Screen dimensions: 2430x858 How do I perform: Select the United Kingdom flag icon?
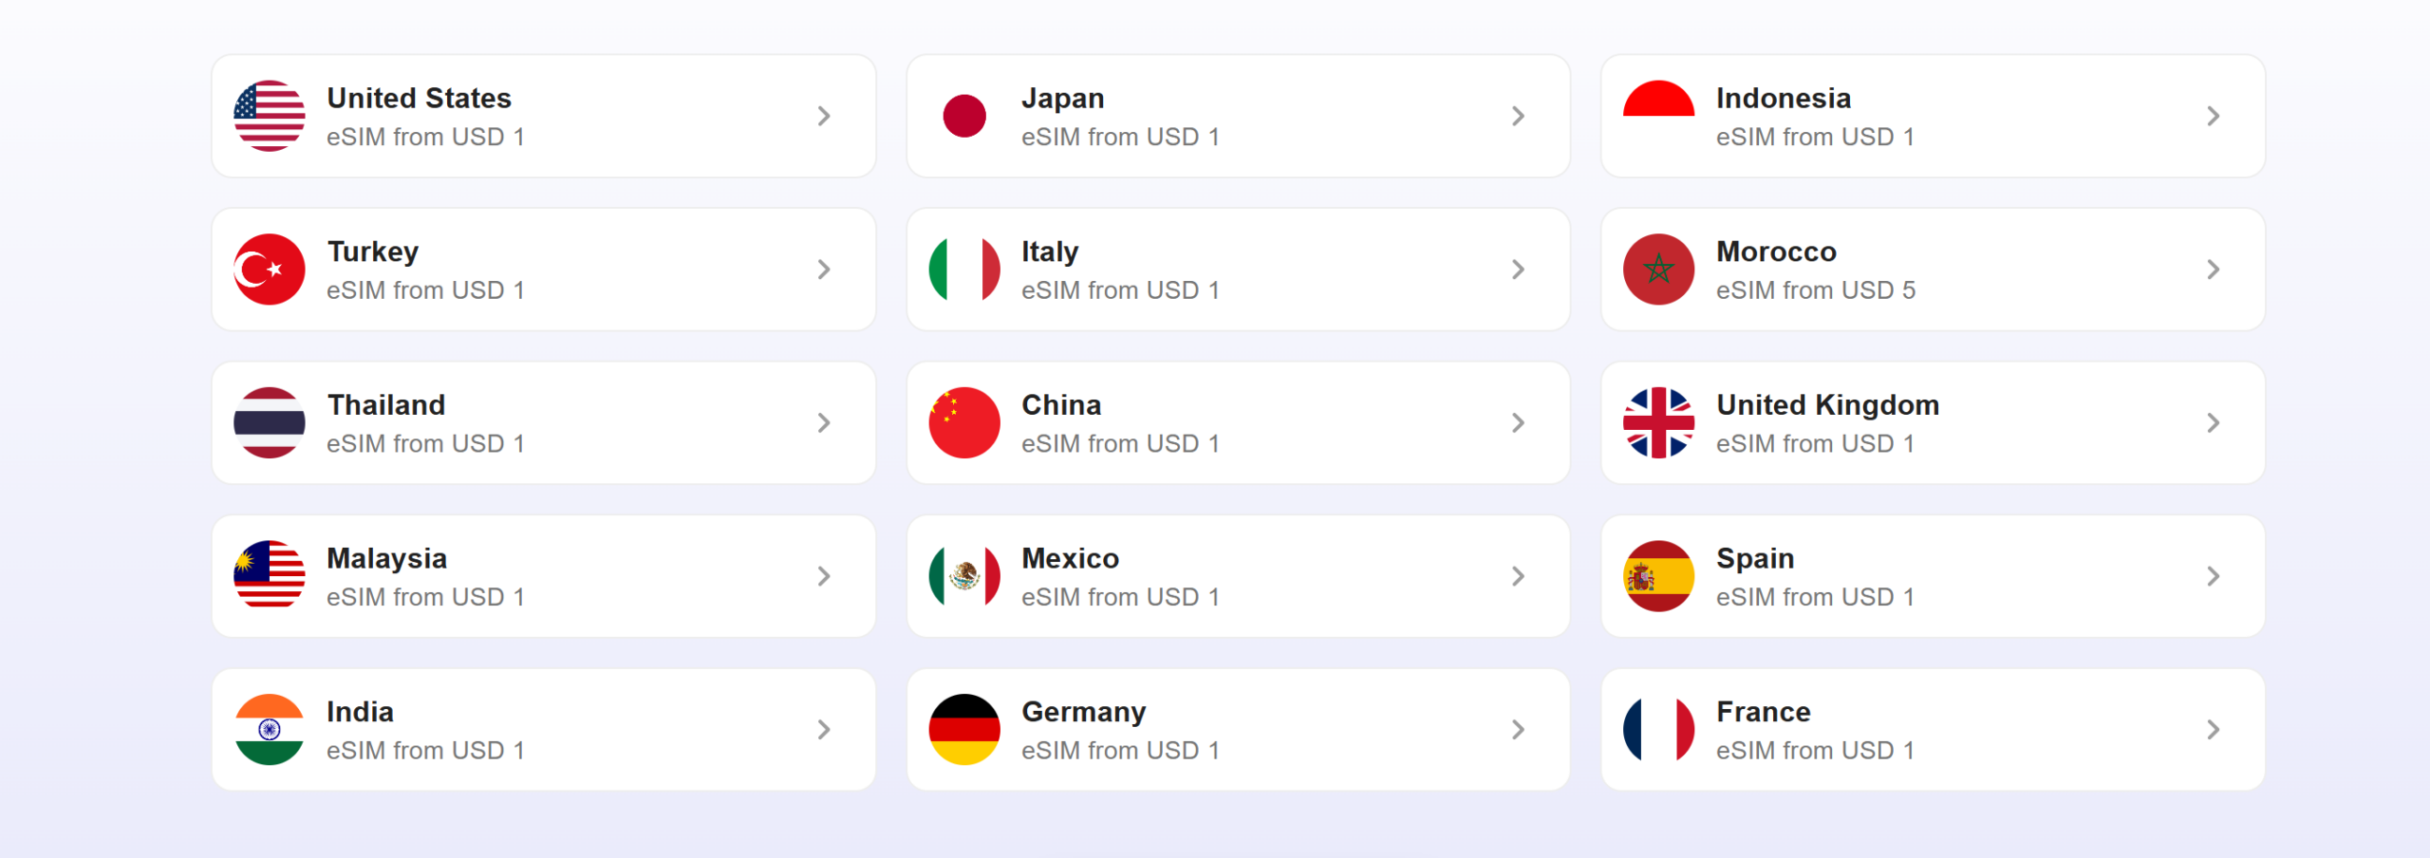(x=1658, y=422)
